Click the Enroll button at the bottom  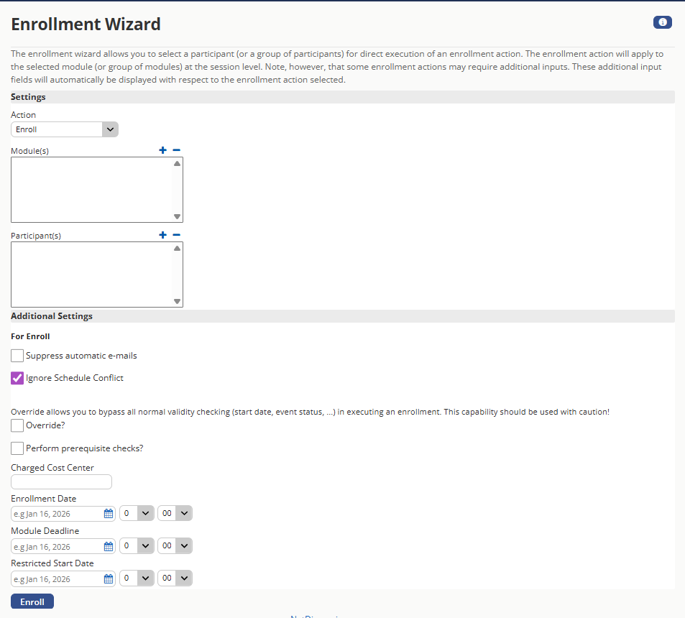pos(32,602)
